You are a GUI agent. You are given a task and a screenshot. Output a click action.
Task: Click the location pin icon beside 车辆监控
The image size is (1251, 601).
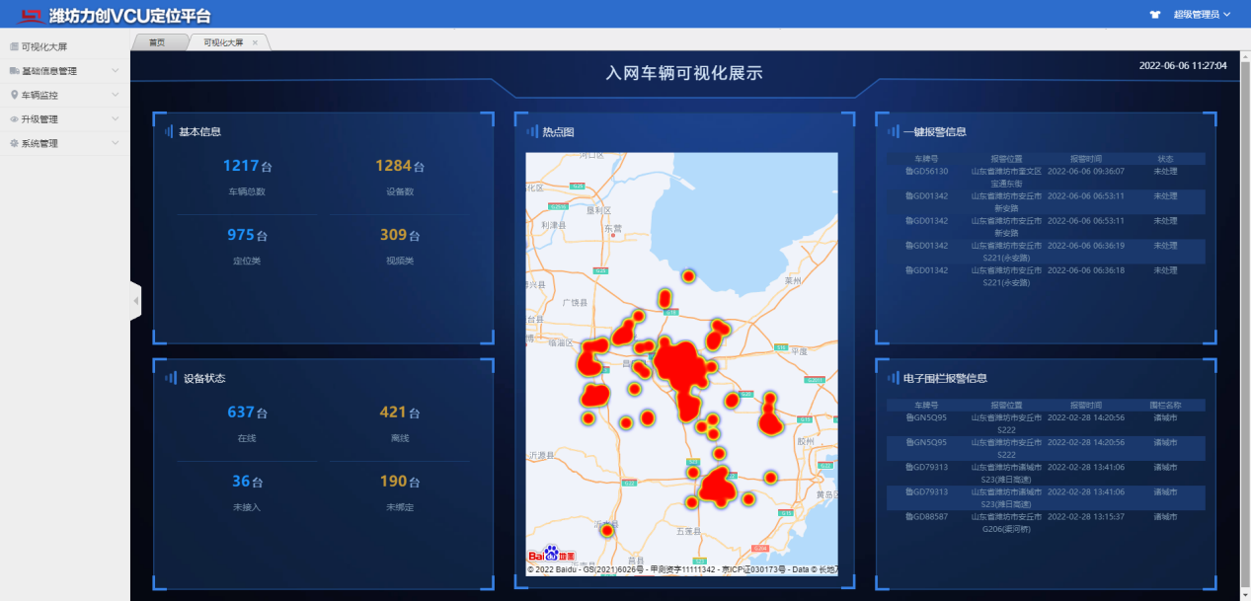[14, 95]
